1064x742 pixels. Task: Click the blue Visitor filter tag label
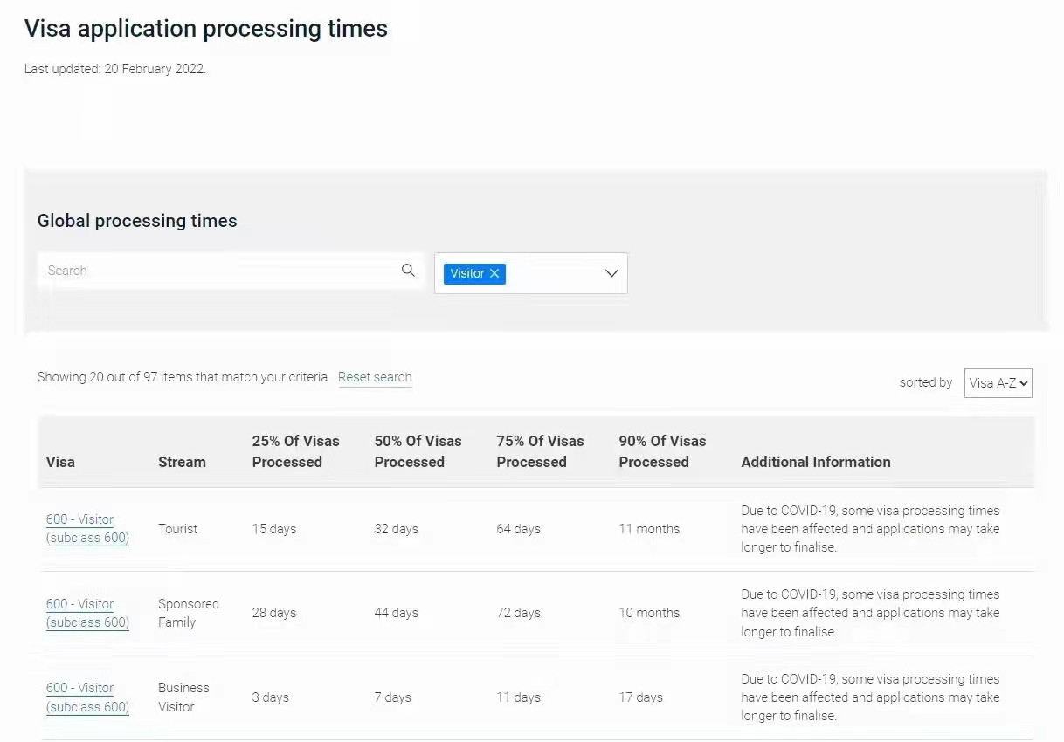click(466, 274)
